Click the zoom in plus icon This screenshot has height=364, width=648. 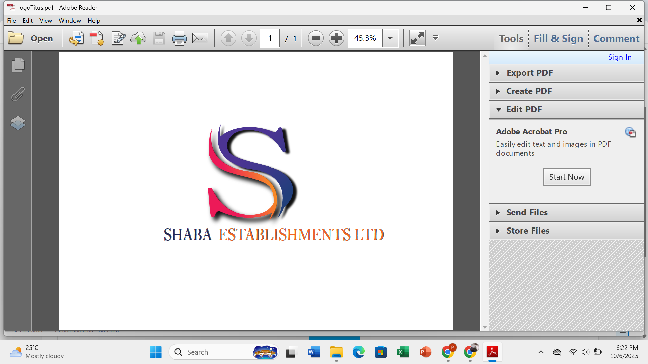click(336, 38)
